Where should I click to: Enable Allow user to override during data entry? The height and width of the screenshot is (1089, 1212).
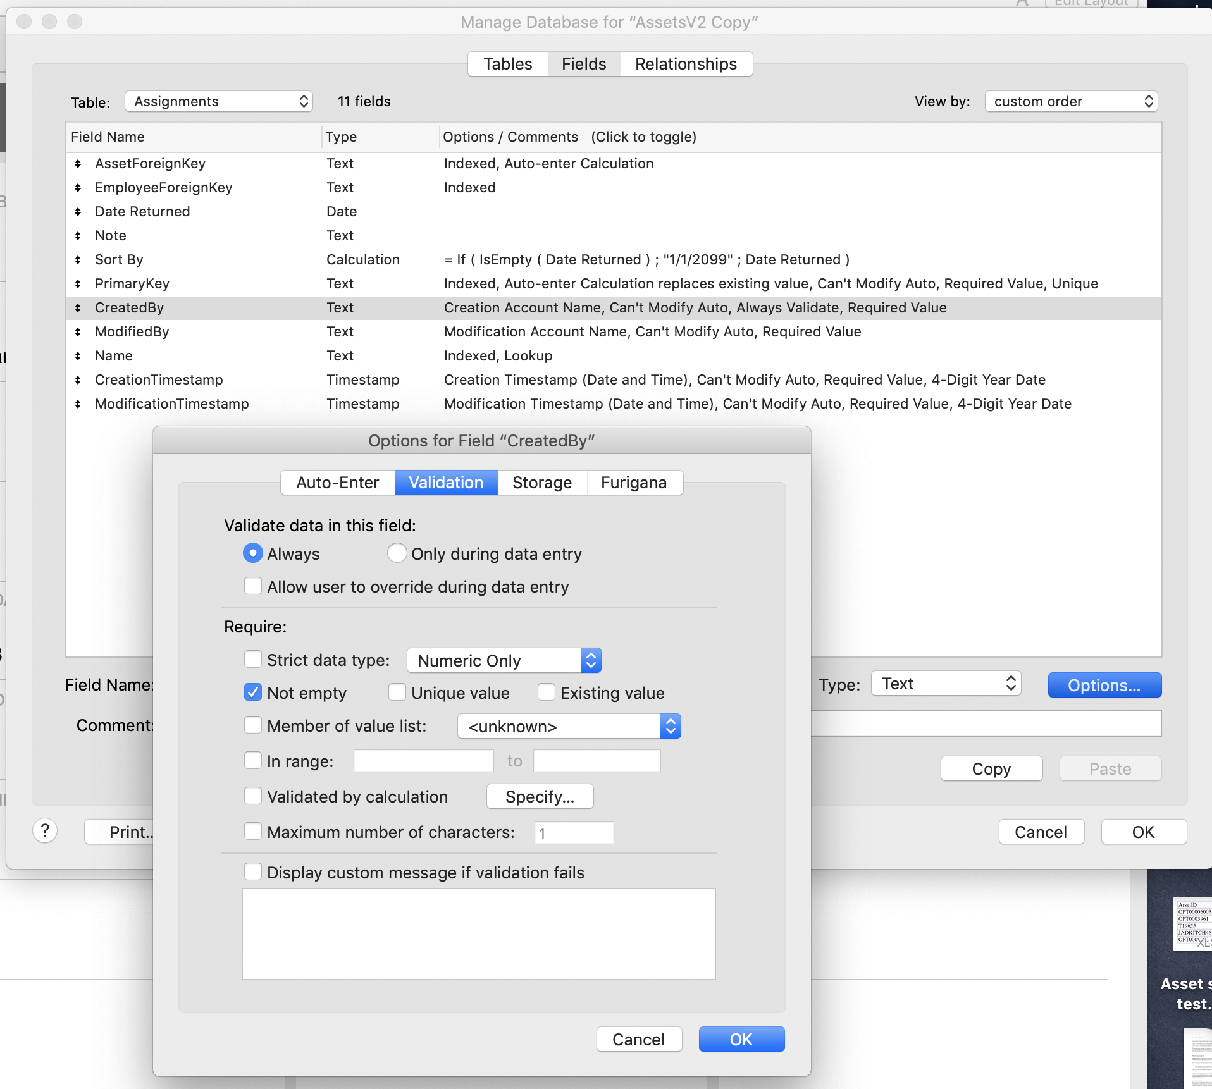(253, 586)
